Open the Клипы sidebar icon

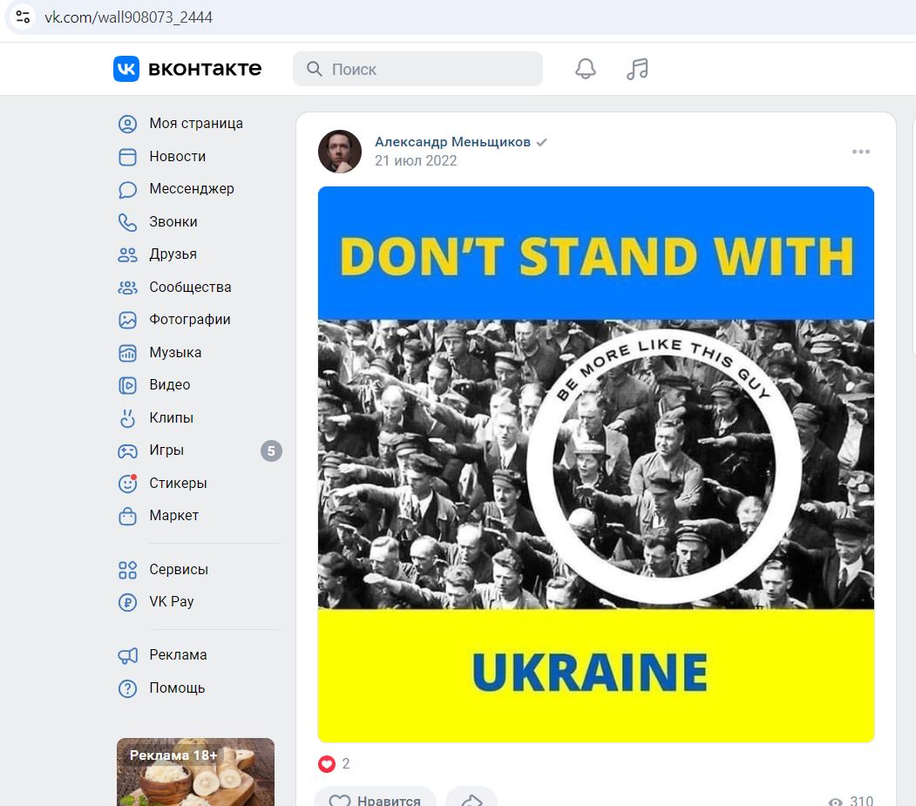(x=127, y=417)
